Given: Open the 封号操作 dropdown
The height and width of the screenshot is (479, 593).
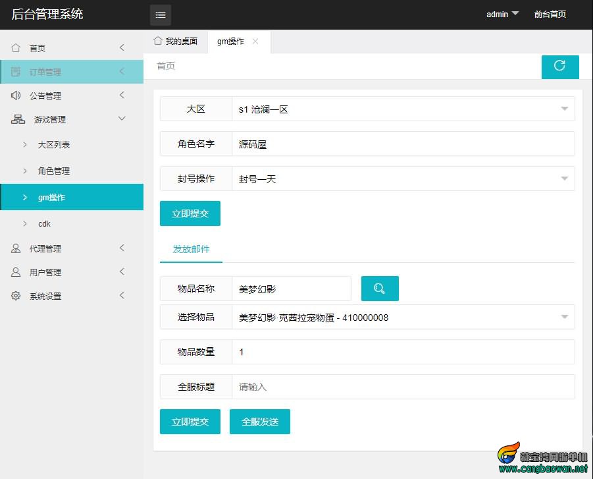Looking at the screenshot, I should (403, 179).
